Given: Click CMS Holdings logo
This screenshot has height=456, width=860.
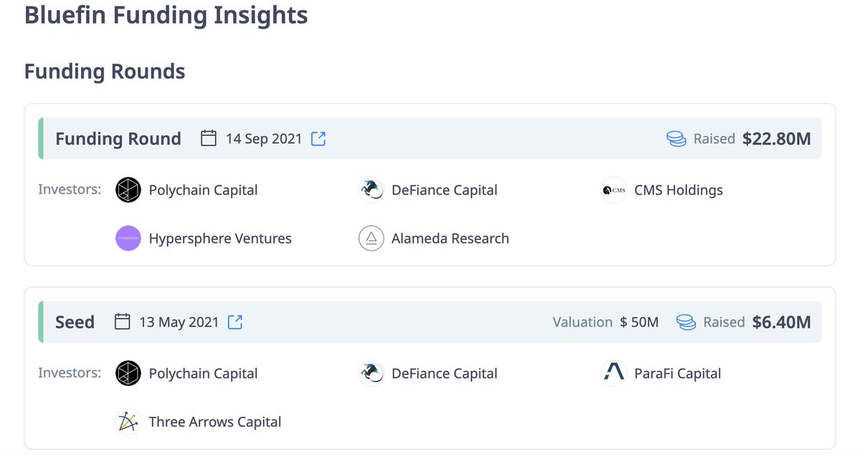Looking at the screenshot, I should tap(614, 190).
